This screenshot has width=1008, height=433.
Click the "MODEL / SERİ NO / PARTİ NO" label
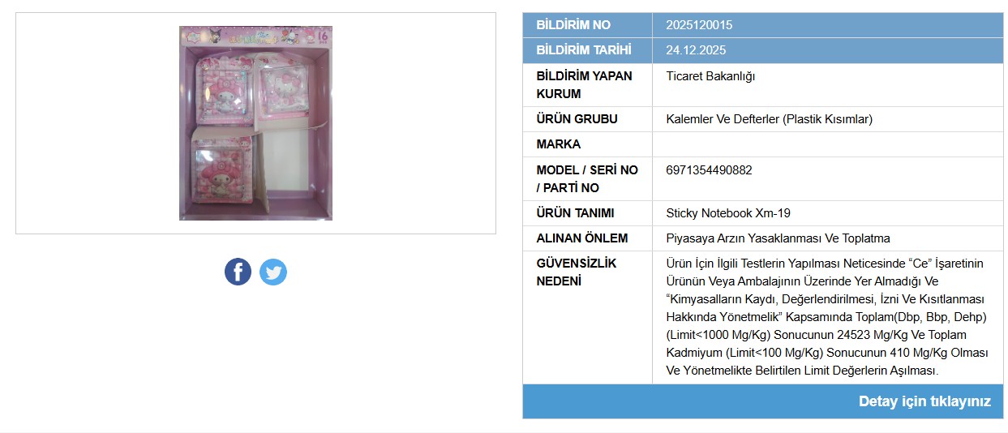click(x=586, y=179)
